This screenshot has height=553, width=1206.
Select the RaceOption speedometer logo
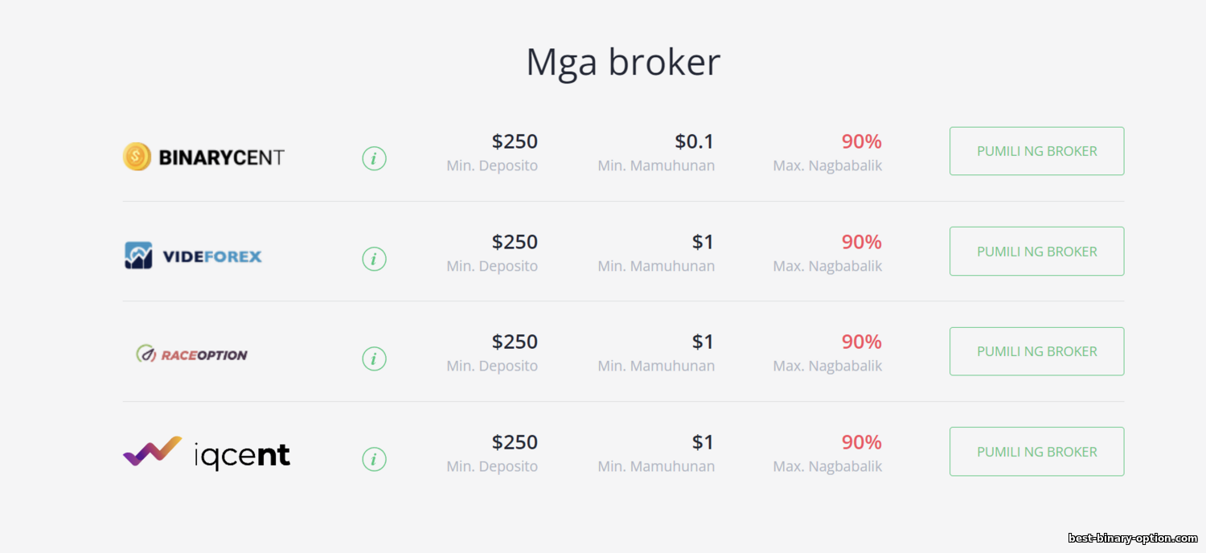(x=191, y=354)
